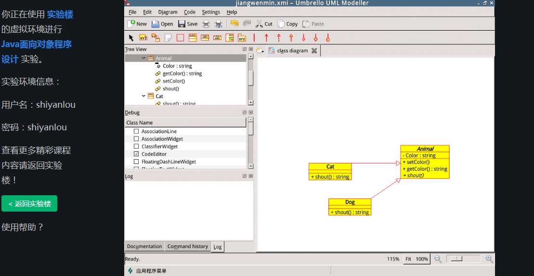Click the Tree View panel scroll-down arrow

click(x=251, y=102)
